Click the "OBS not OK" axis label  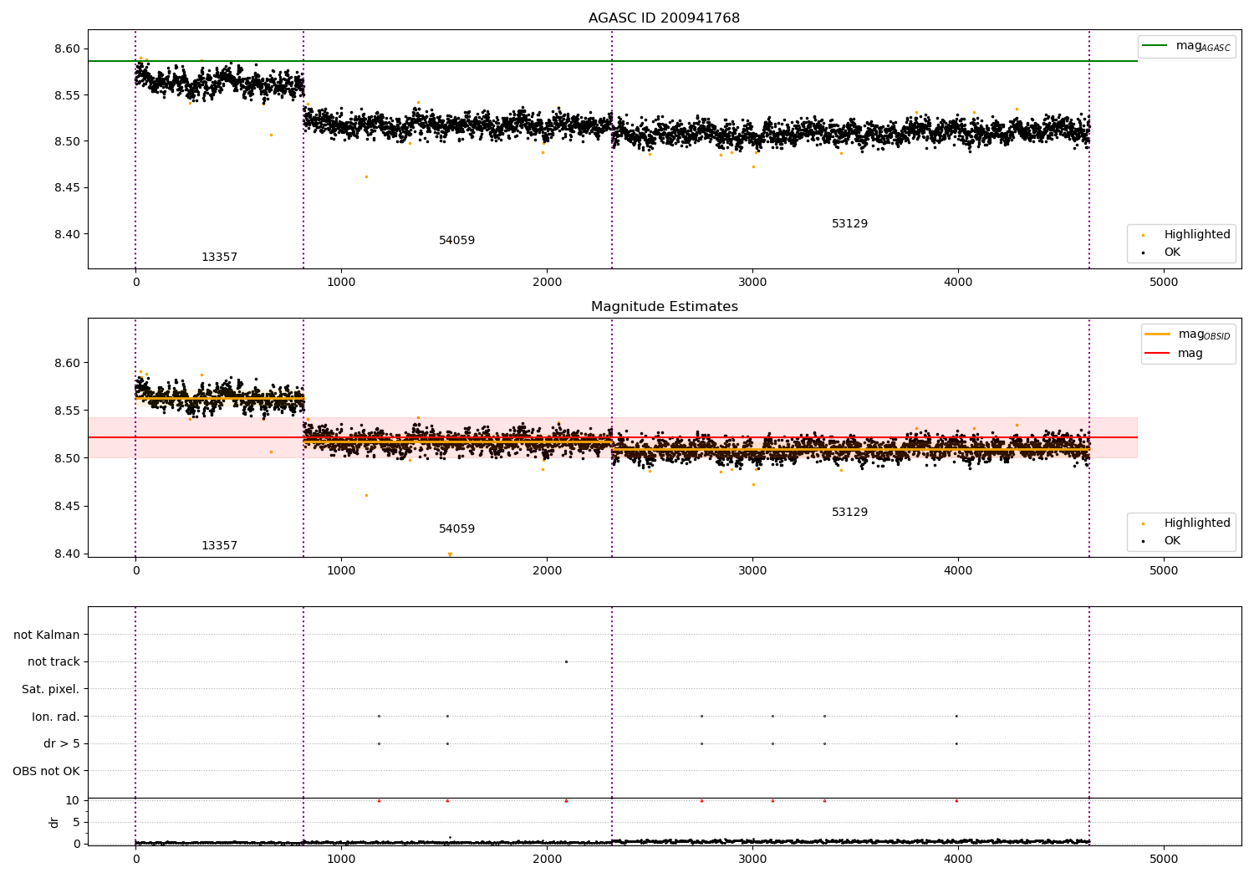click(46, 771)
